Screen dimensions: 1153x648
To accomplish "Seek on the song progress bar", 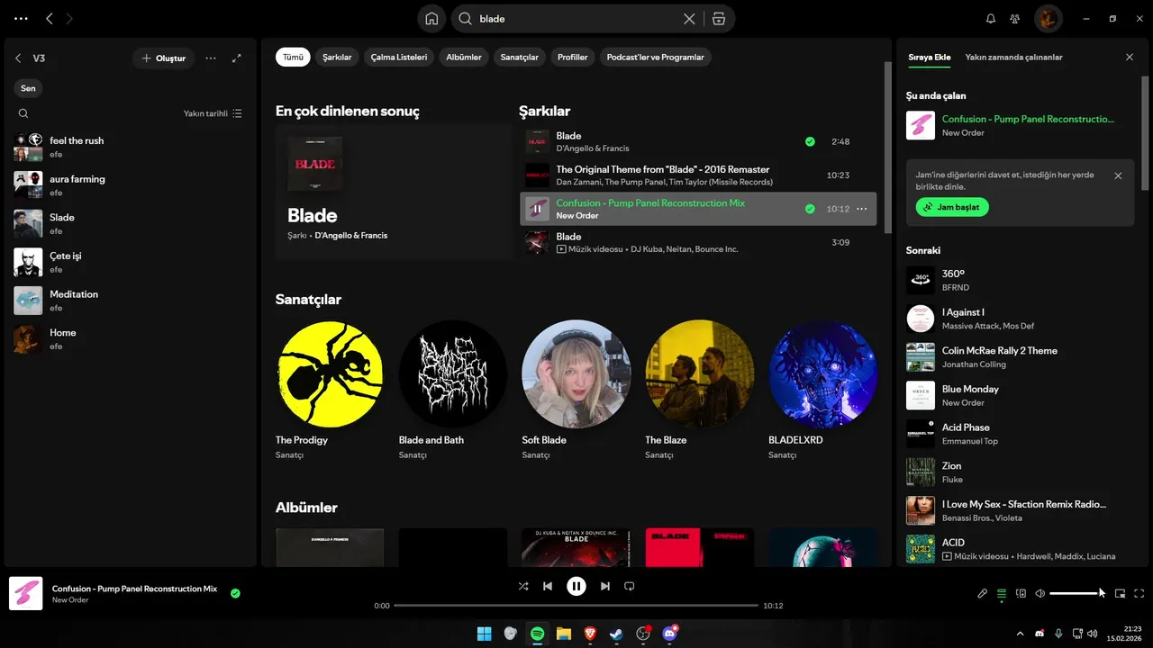I will coord(576,606).
